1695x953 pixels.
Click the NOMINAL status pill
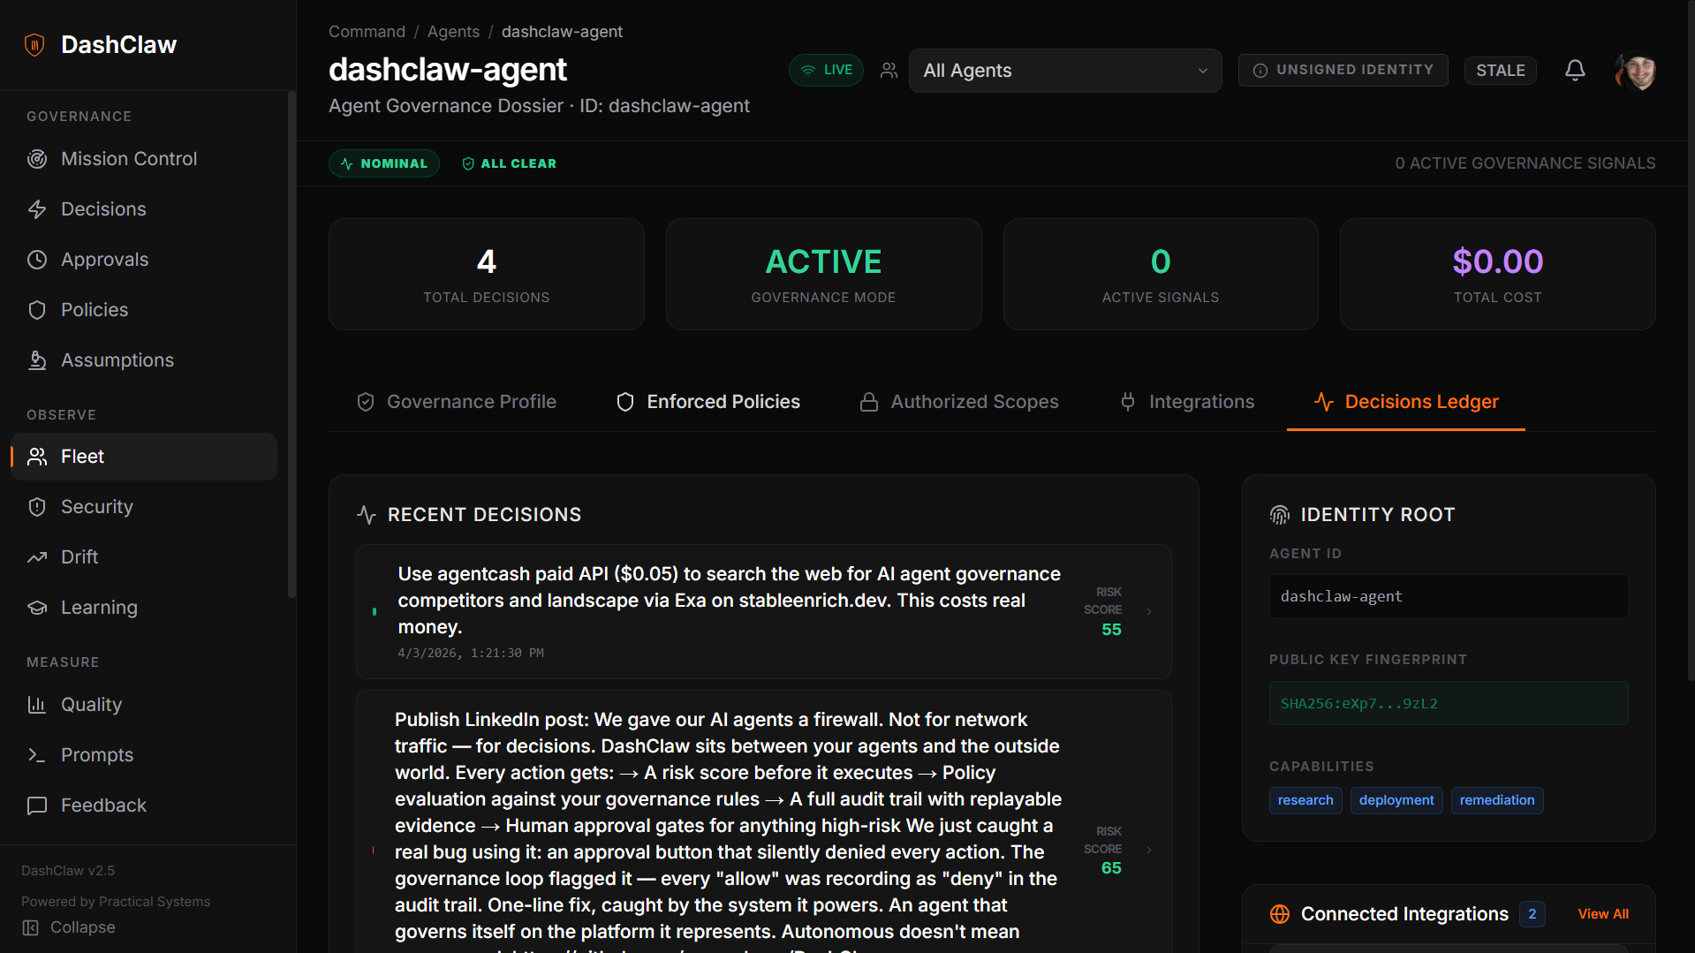click(384, 163)
